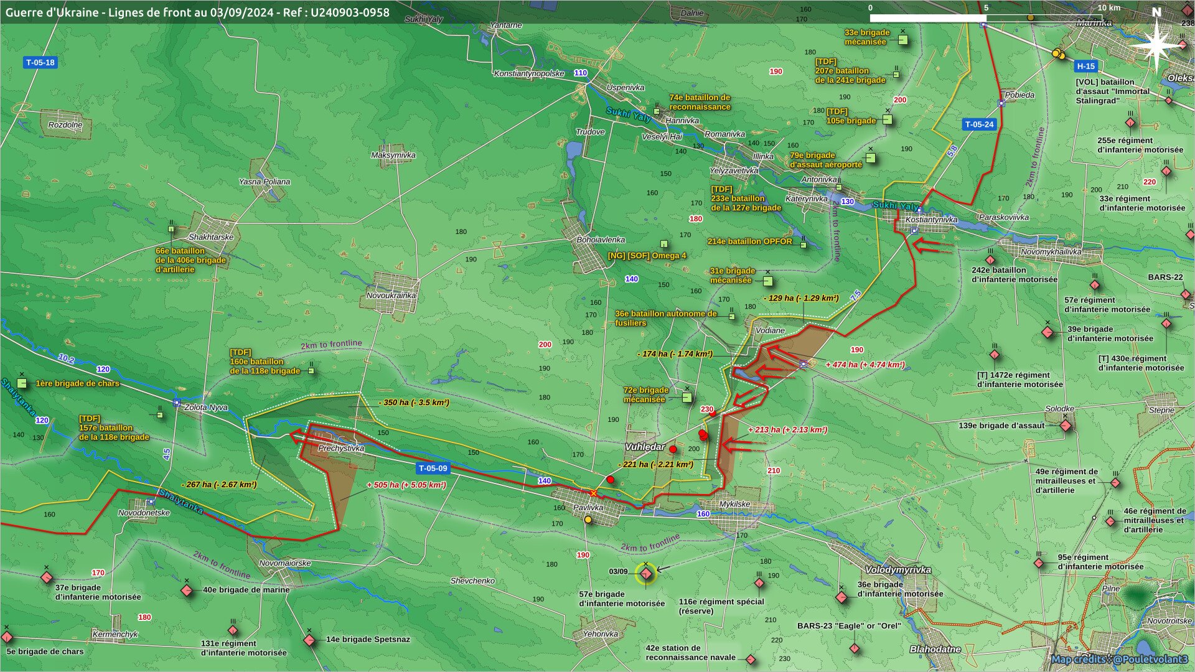Select the Bohoiavlenka town label
This screenshot has width=1195, height=672.
[x=601, y=240]
